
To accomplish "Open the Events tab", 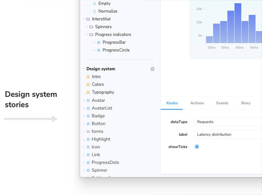I will (222, 103).
